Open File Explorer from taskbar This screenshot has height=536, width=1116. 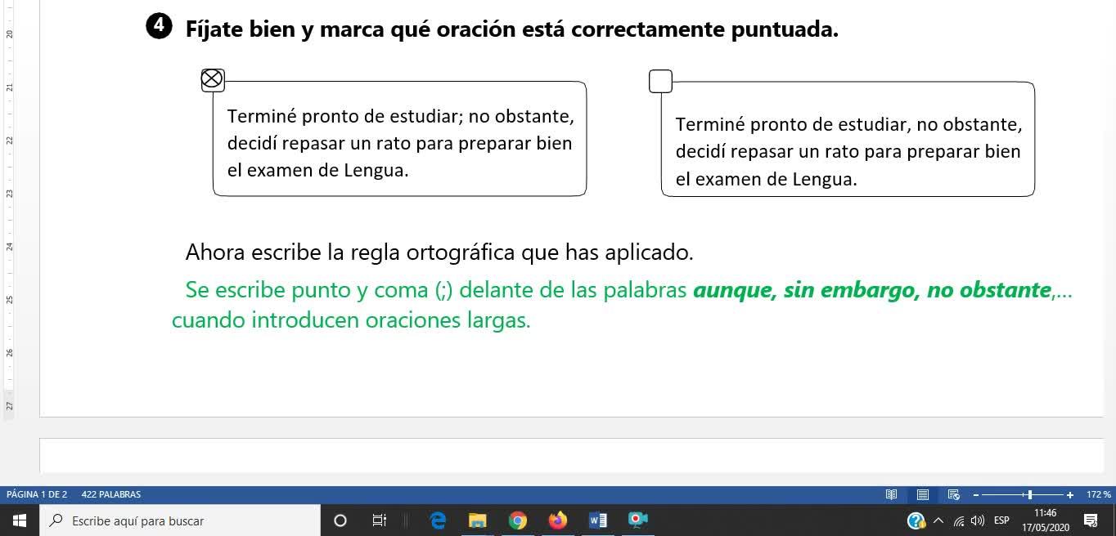[478, 520]
